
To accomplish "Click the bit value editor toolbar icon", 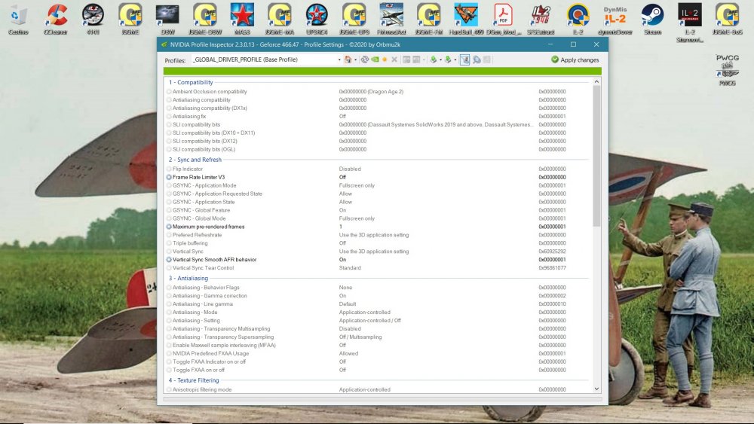I will tap(486, 59).
